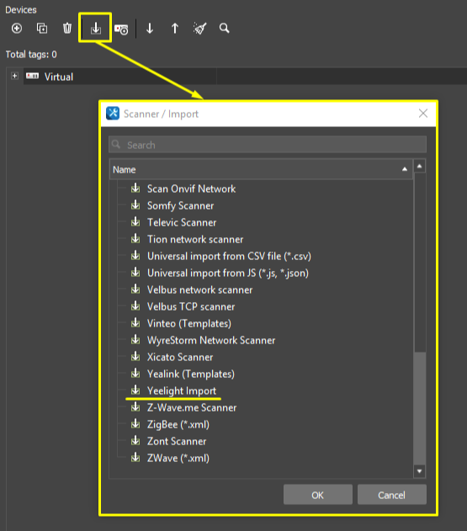Screen dimensions: 467x531
Task: Click the duplicate device icon
Action: (42, 28)
